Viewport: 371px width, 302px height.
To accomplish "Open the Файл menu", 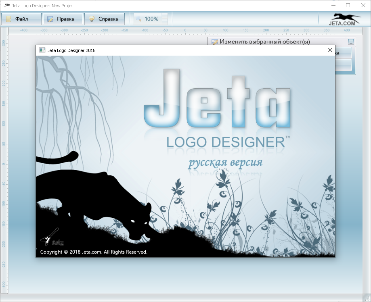I will tap(21, 19).
